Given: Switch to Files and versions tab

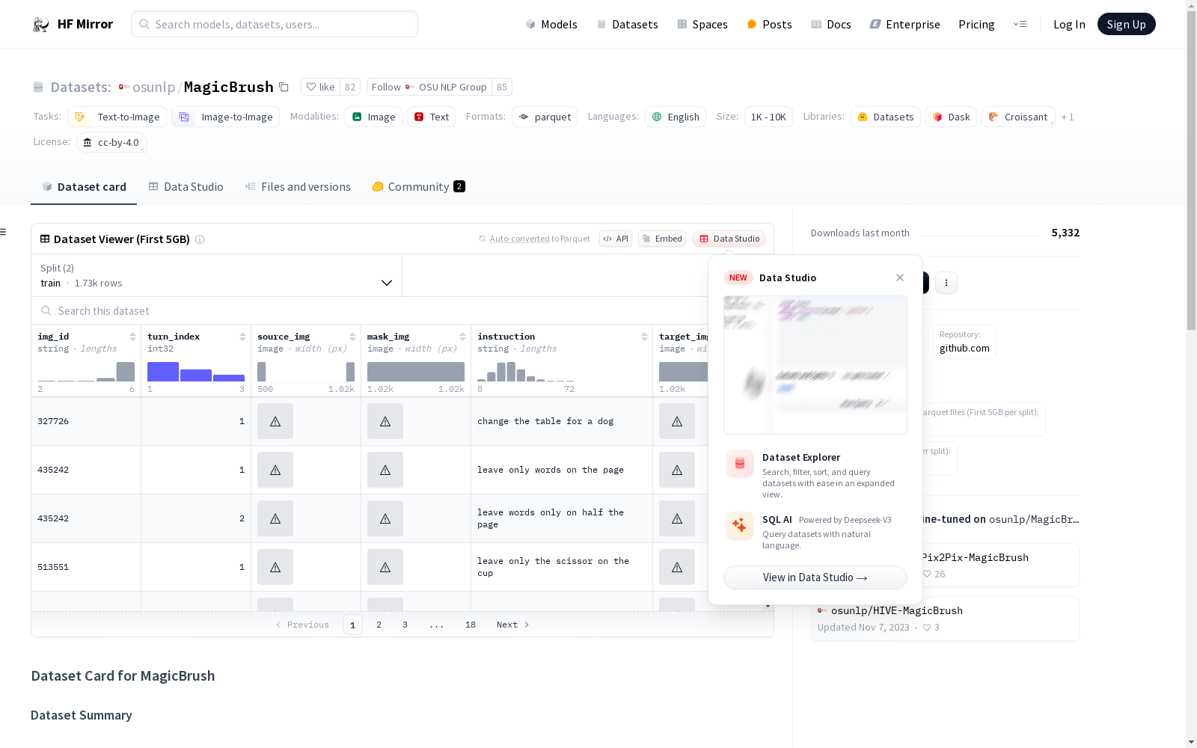Looking at the screenshot, I should [298, 186].
